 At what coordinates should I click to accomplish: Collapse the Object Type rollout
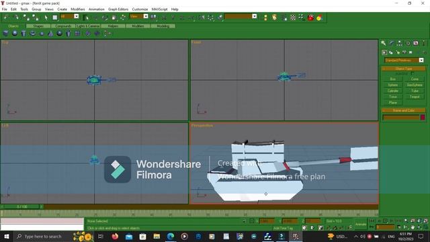pyautogui.click(x=403, y=69)
